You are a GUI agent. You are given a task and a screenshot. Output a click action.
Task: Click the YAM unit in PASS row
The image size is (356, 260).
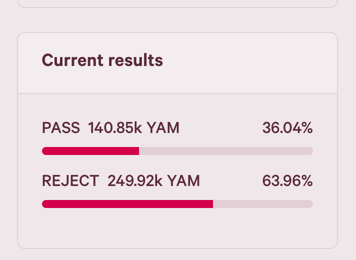point(163,127)
